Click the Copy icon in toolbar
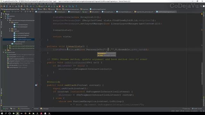The height and width of the screenshot is (115, 205). point(19,6)
